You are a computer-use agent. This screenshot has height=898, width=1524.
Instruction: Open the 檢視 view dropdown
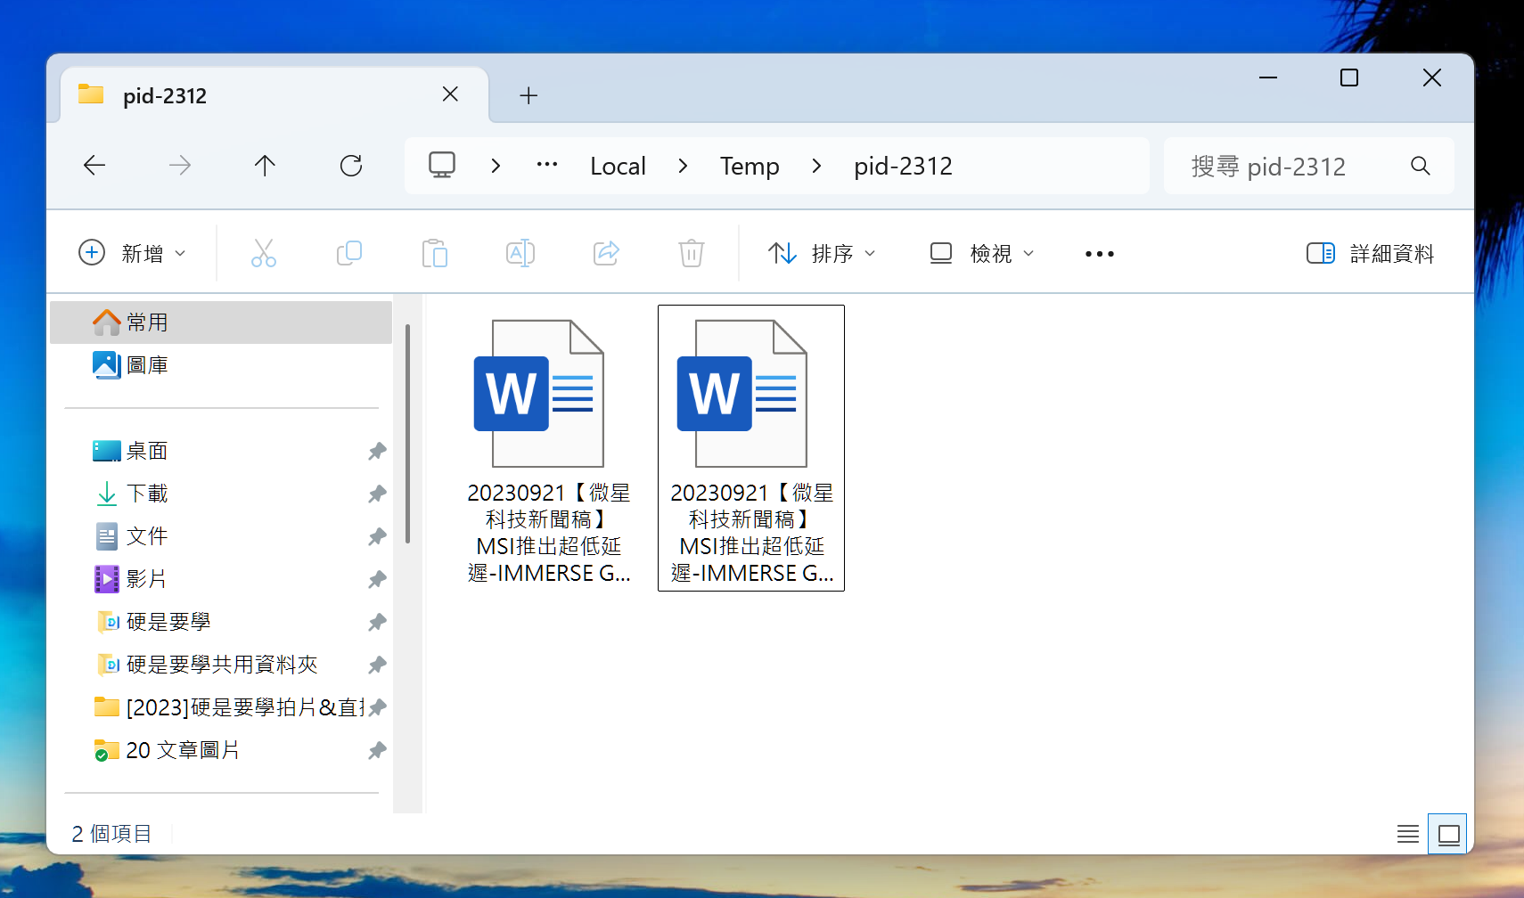click(x=981, y=254)
